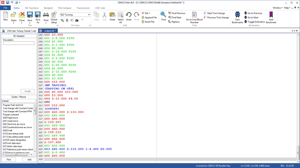Image resolution: width=300 pixels, height=168 pixels.
Task: Click Find Previous
Action: pos(177,13)
